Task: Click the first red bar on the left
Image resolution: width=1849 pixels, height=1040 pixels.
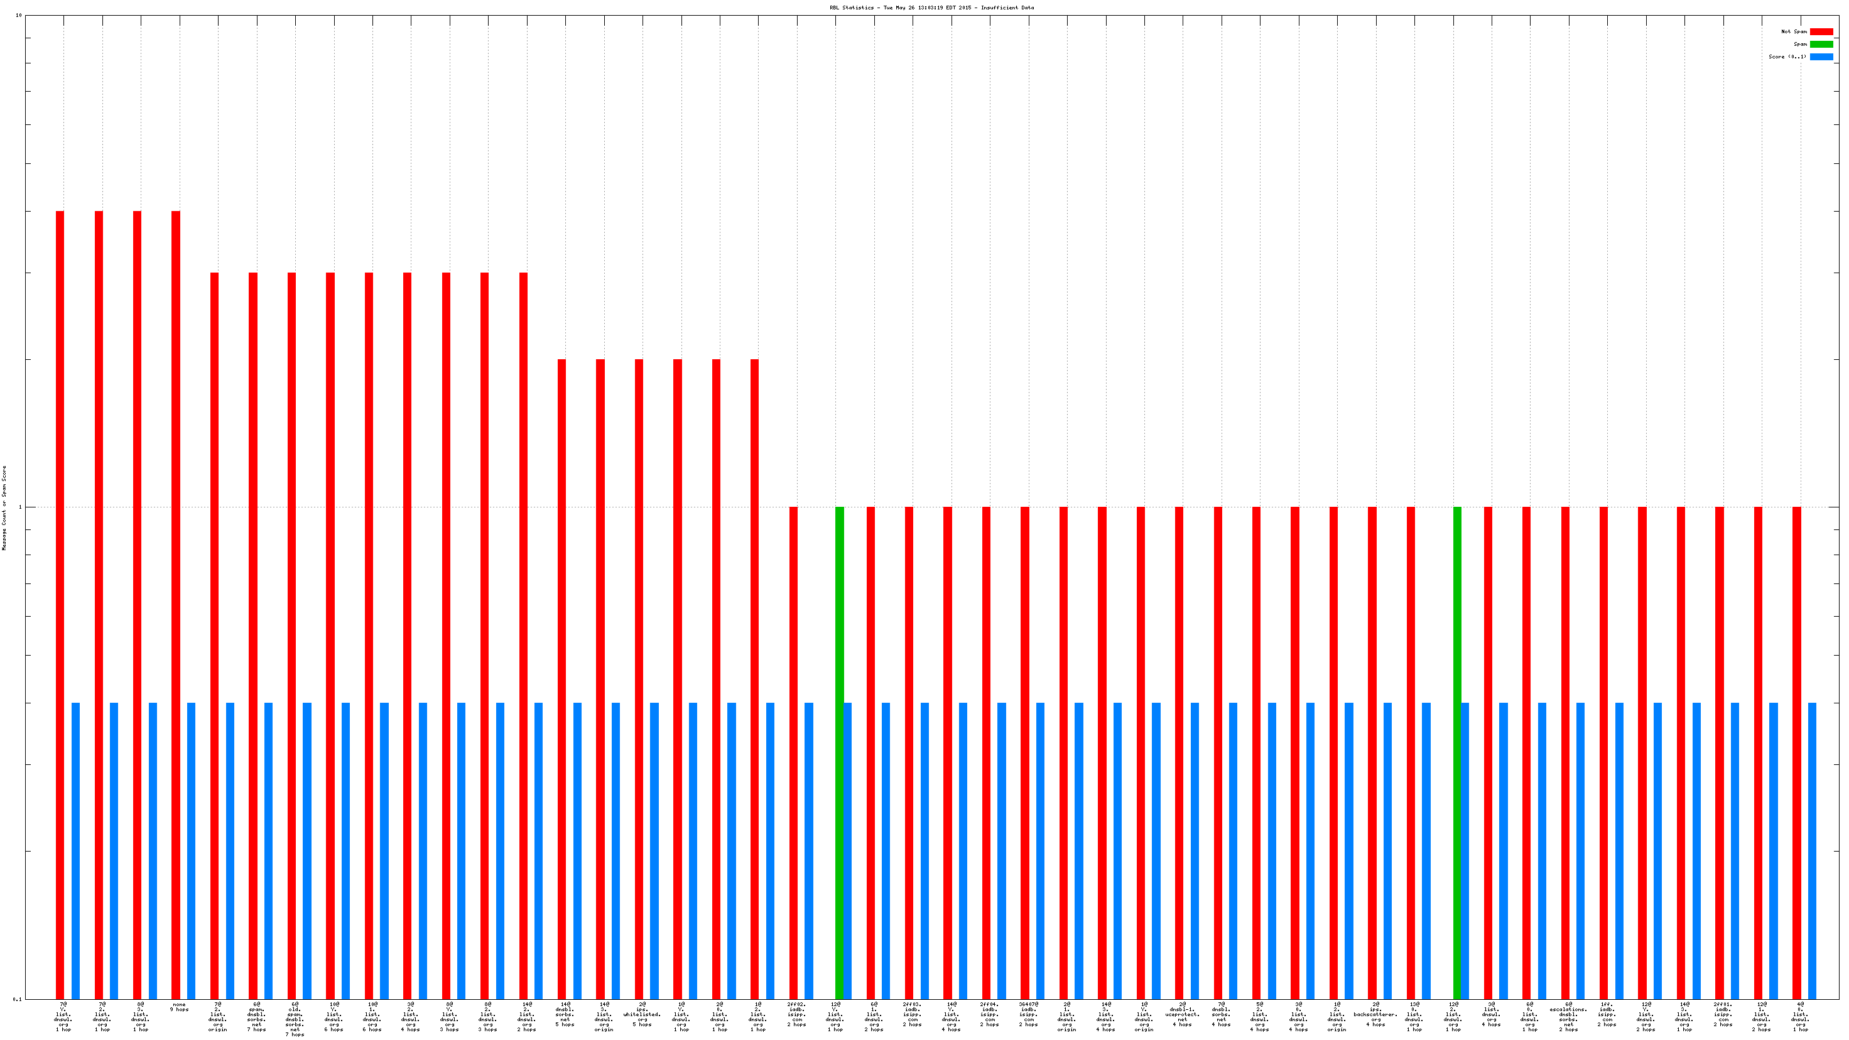Action: pyautogui.click(x=60, y=603)
